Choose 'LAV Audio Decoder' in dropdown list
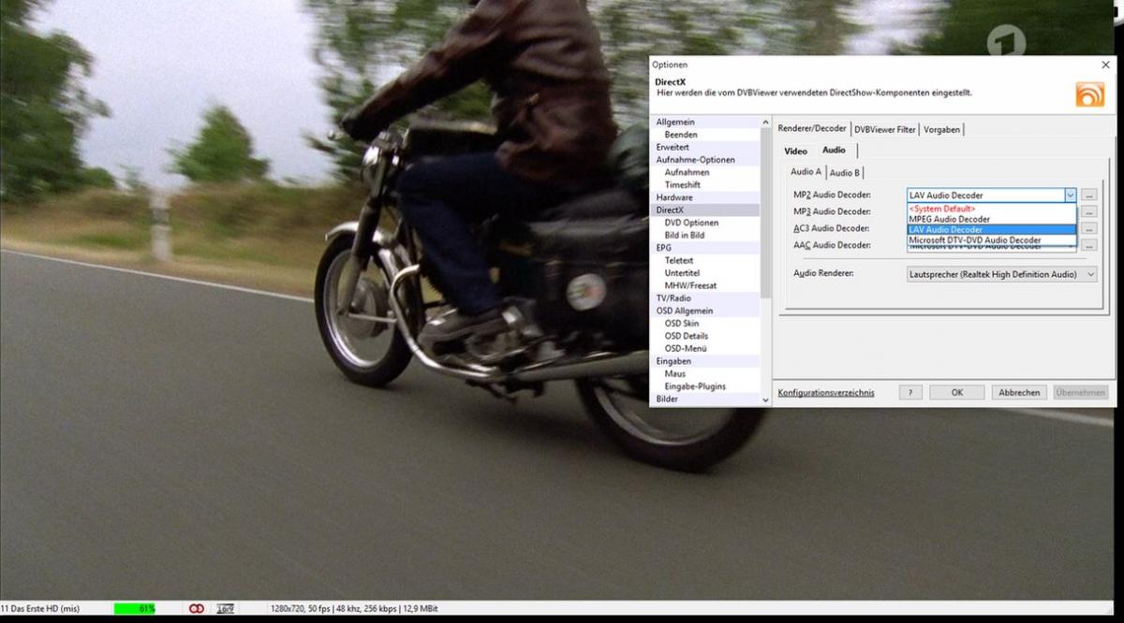 [x=991, y=229]
